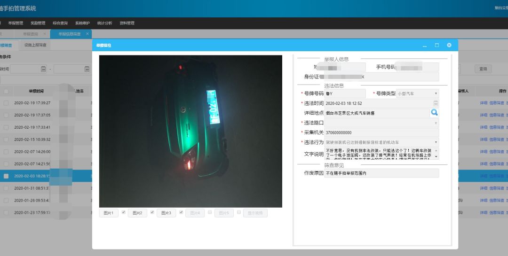Expand the 违法行为 dropdown

[436, 142]
